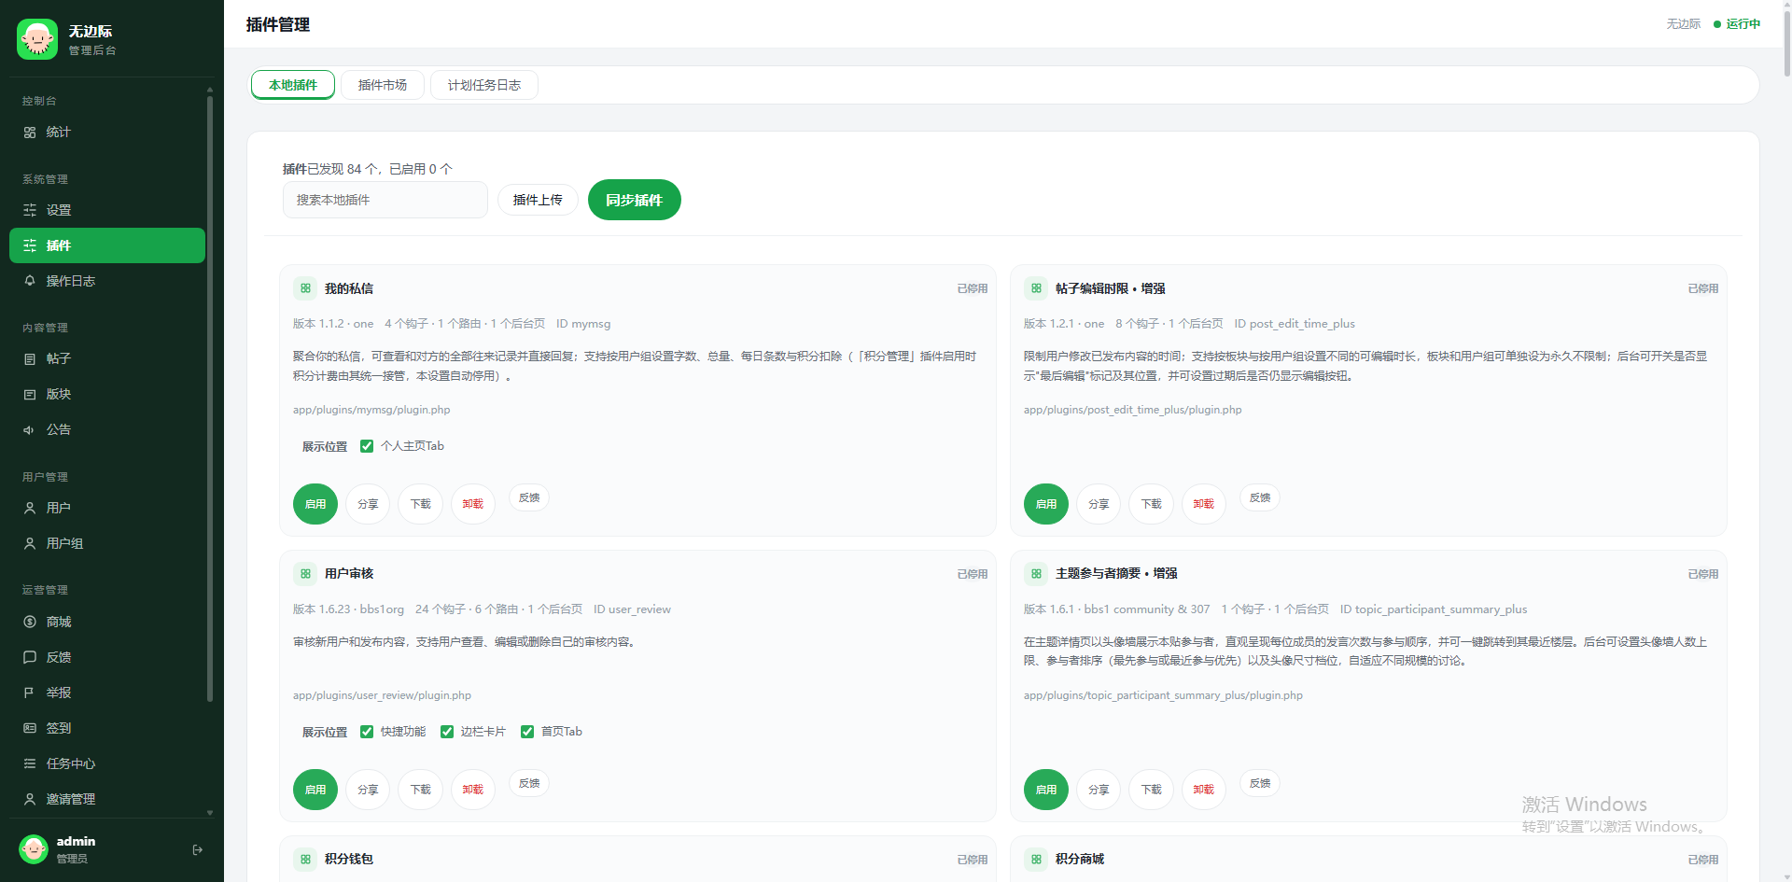1792x882 pixels.
Task: Select 插件 menu item in sidebar
Action: [107, 245]
